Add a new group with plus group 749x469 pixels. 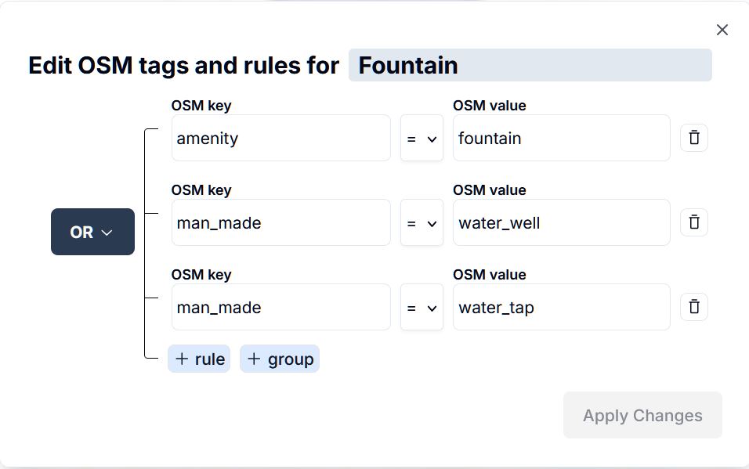point(280,359)
